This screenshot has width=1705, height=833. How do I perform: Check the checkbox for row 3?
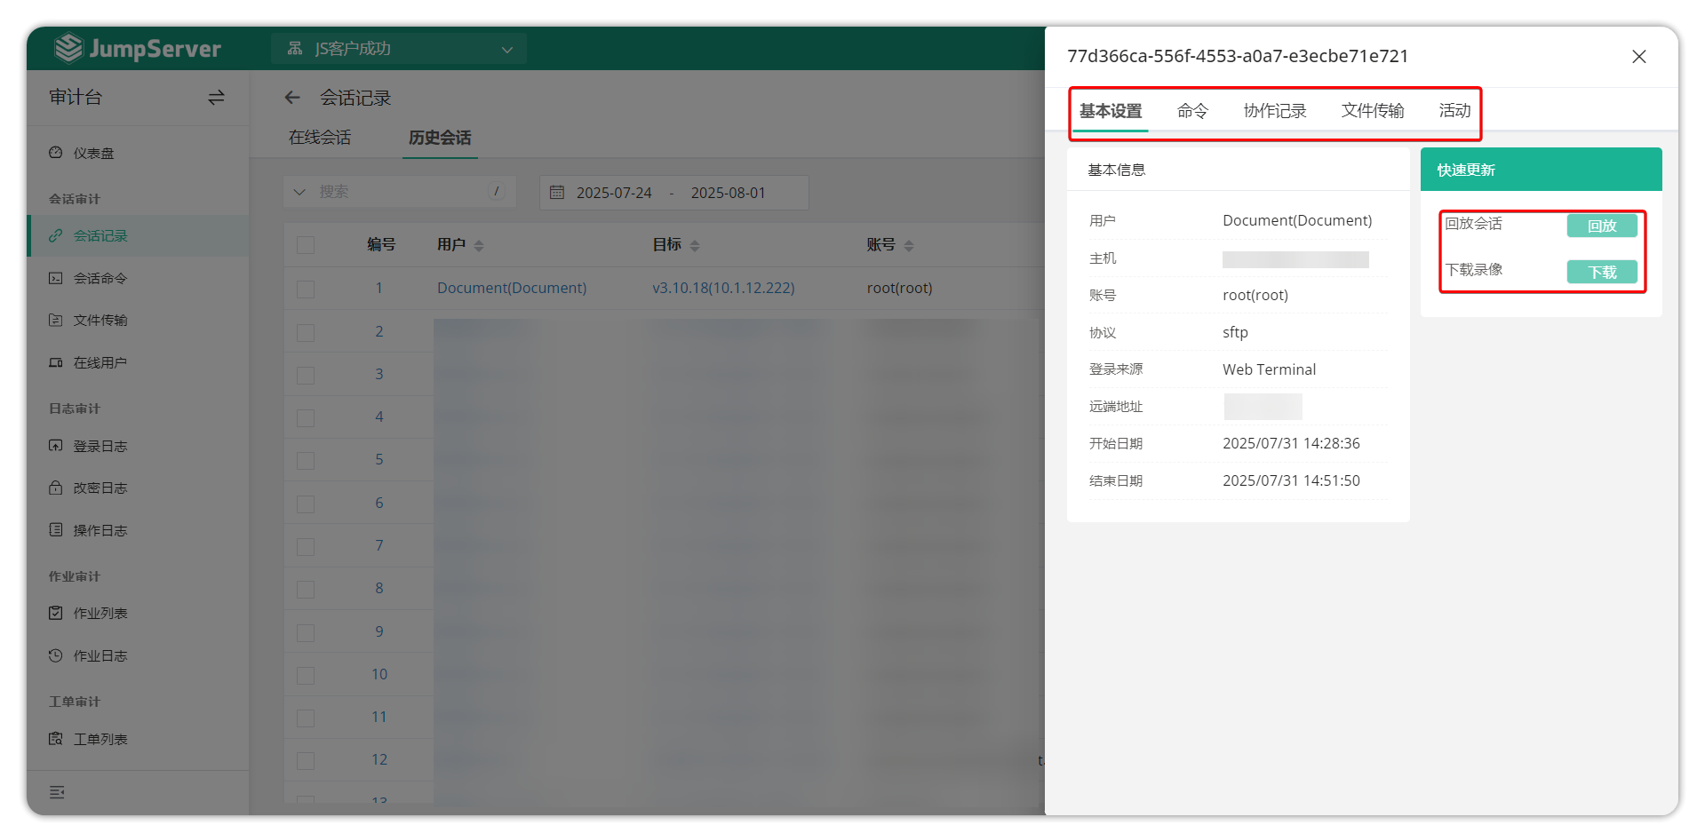[306, 375]
